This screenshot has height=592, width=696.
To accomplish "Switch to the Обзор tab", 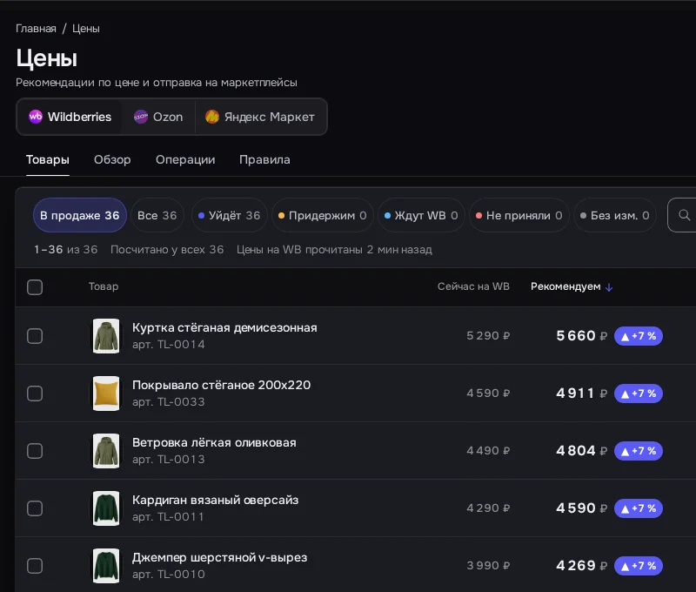I will [x=112, y=160].
